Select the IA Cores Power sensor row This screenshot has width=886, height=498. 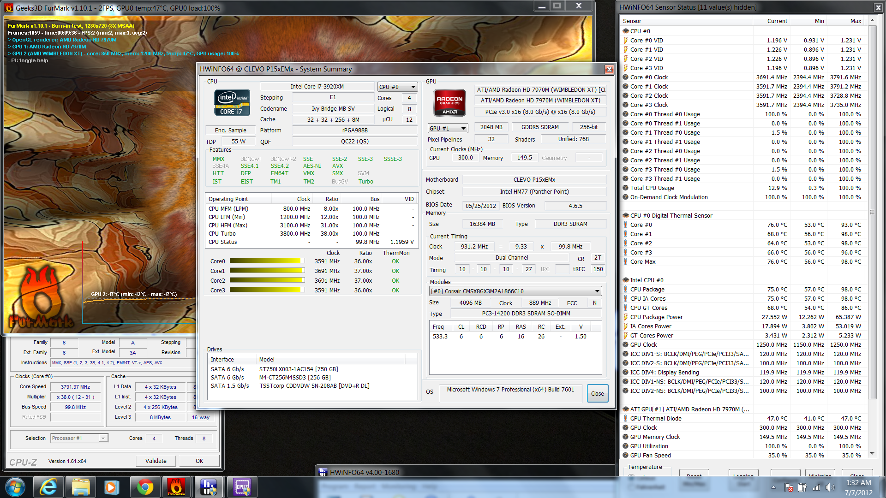pyautogui.click(x=743, y=326)
